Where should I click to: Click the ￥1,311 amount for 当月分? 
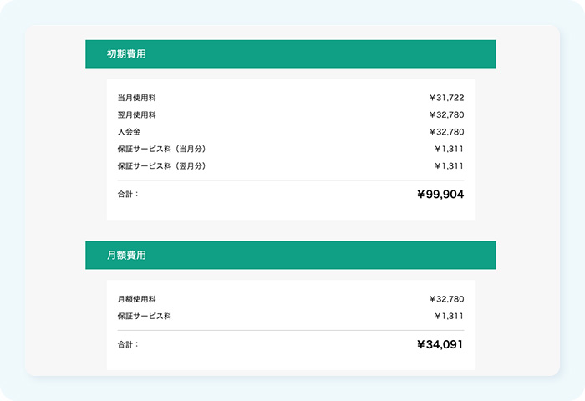point(449,149)
